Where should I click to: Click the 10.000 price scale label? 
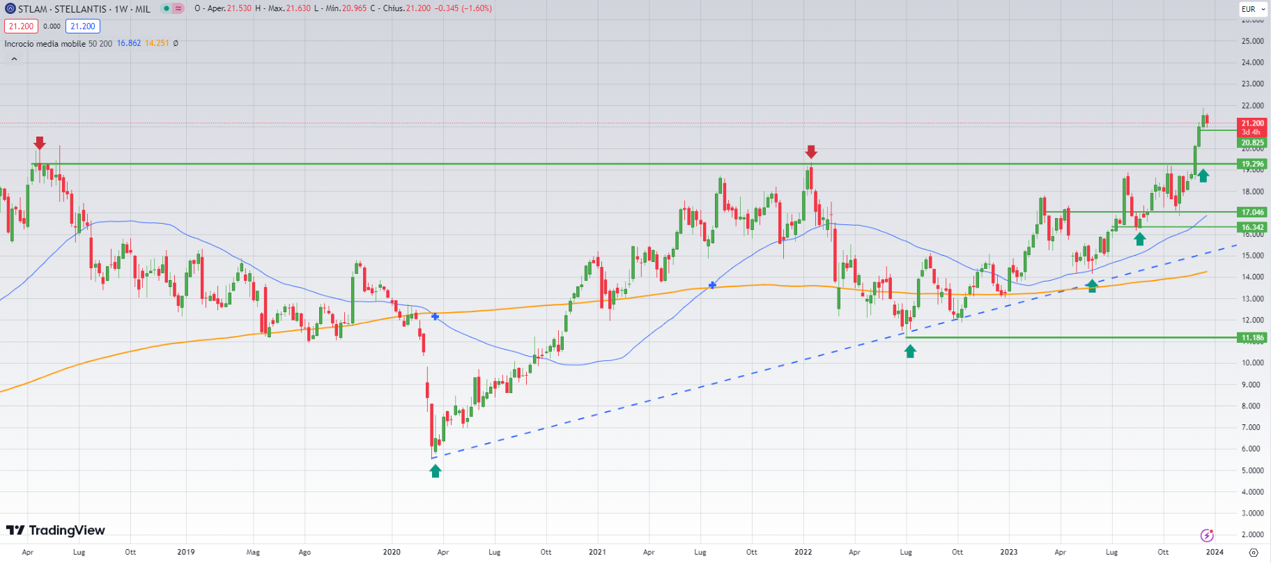(1252, 363)
